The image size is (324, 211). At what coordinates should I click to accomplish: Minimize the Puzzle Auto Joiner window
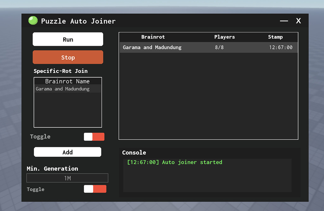pyautogui.click(x=284, y=21)
